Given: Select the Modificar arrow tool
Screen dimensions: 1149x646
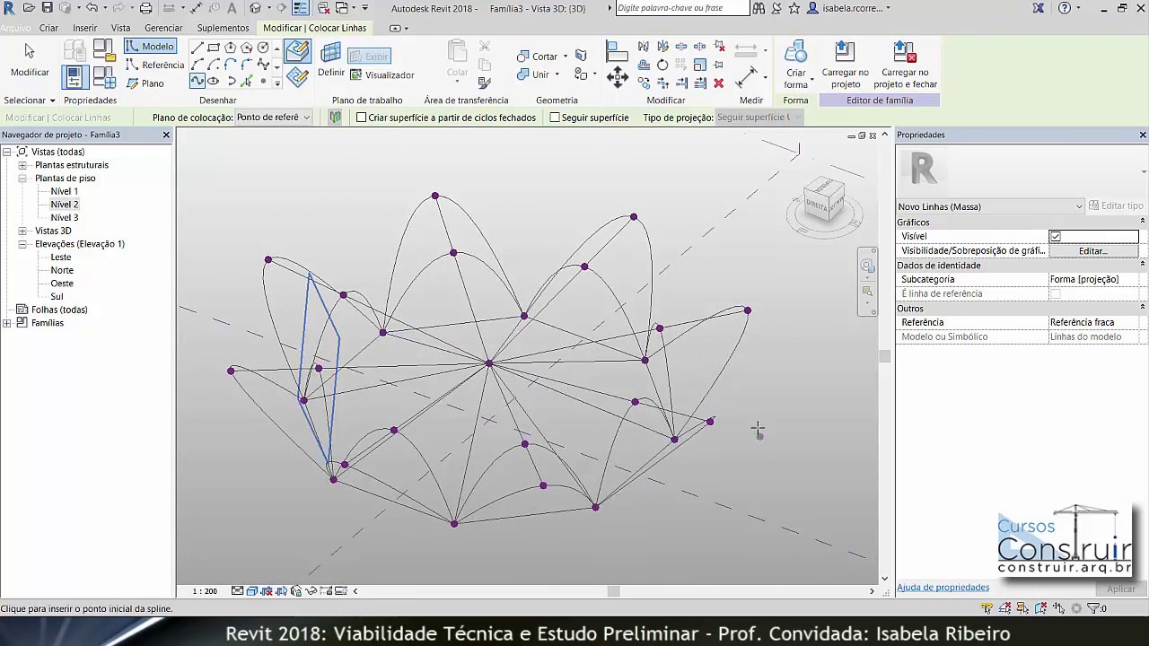Looking at the screenshot, I should [29, 59].
